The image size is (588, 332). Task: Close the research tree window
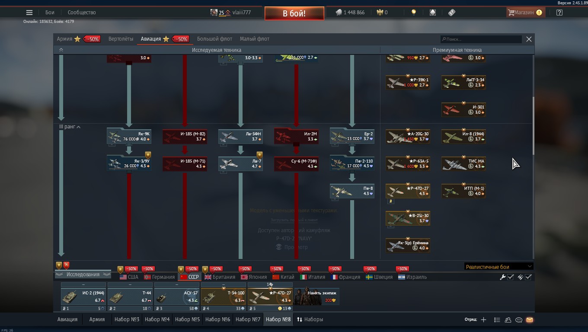(x=529, y=39)
